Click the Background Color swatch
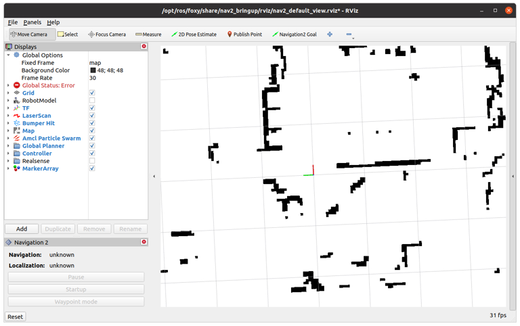The height and width of the screenshot is (326, 520). (x=93, y=70)
